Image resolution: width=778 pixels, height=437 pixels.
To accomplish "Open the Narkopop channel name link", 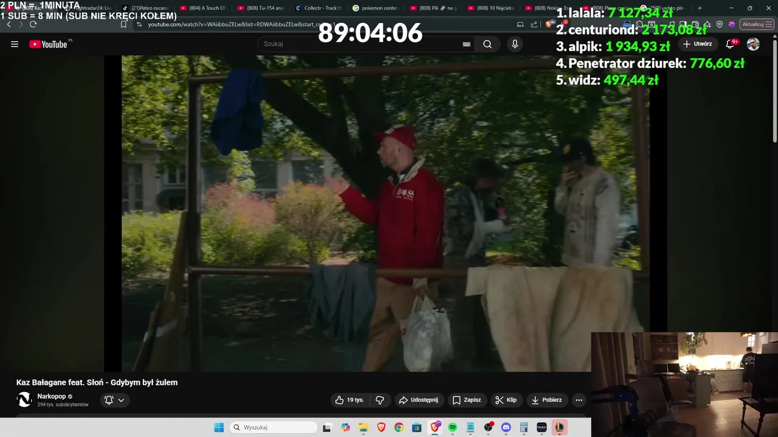I will (52, 396).
